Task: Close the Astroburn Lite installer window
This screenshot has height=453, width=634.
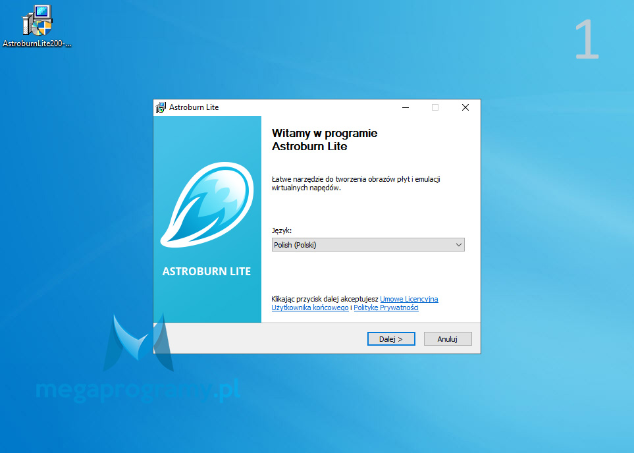Action: (x=465, y=107)
